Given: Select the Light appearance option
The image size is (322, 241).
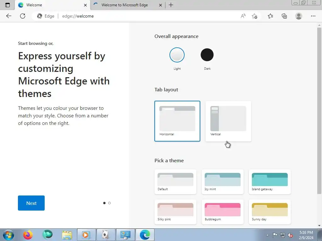Looking at the screenshot, I should (x=177, y=55).
